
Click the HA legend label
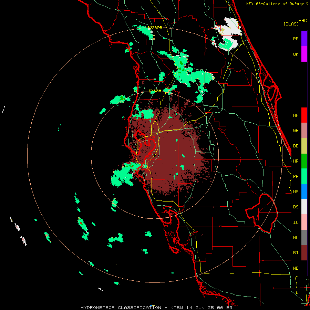[296, 115]
